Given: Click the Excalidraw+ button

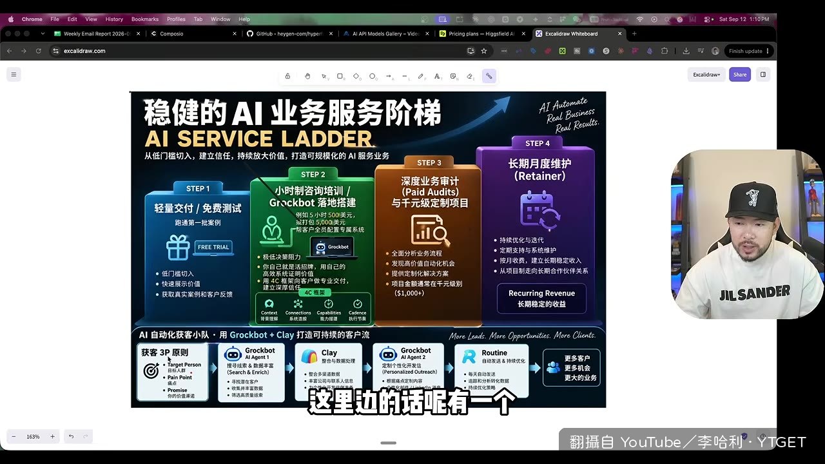Looking at the screenshot, I should point(706,74).
